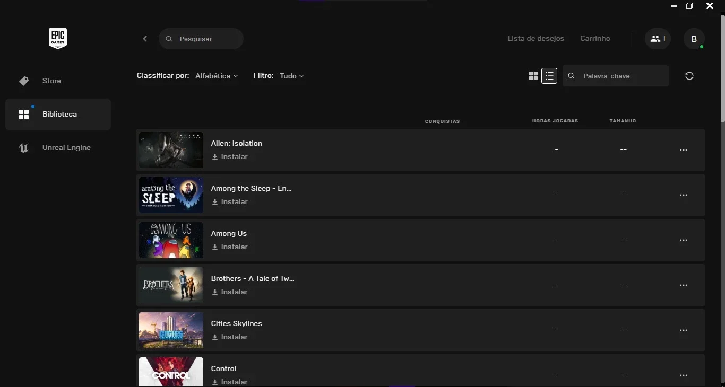This screenshot has width=725, height=387.
Task: Open options menu for Among Us
Action: (684, 240)
